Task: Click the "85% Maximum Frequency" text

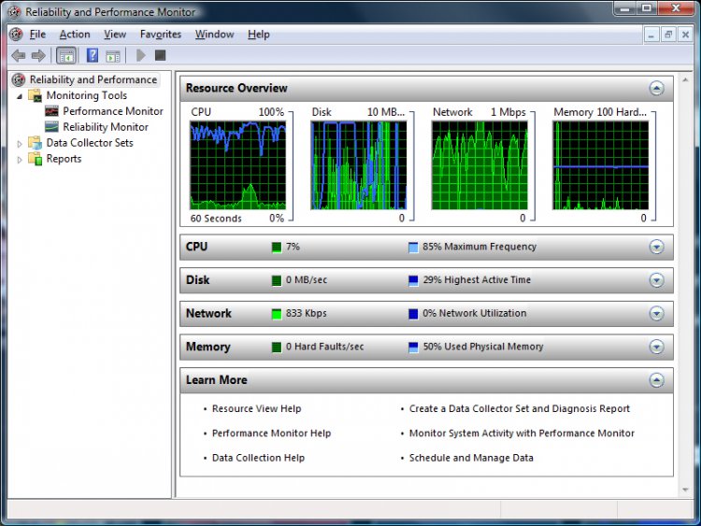Action: (x=479, y=247)
